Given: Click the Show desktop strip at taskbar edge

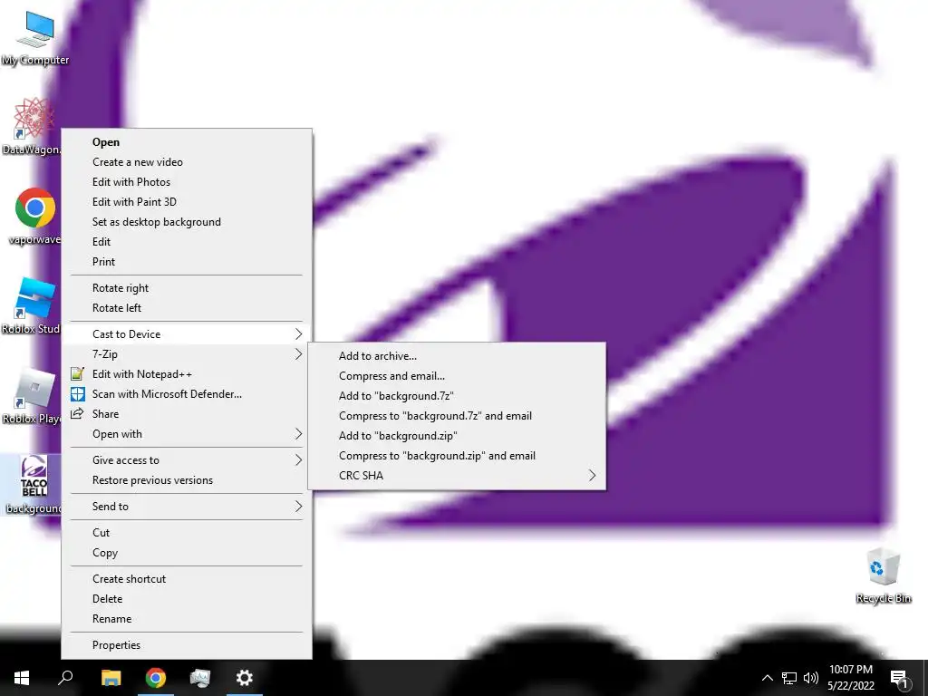Looking at the screenshot, I should coord(925,678).
